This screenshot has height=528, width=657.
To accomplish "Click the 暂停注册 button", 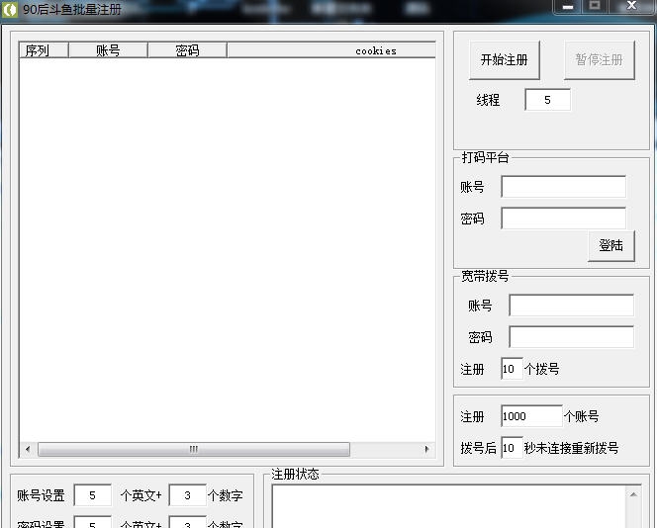I will click(600, 60).
